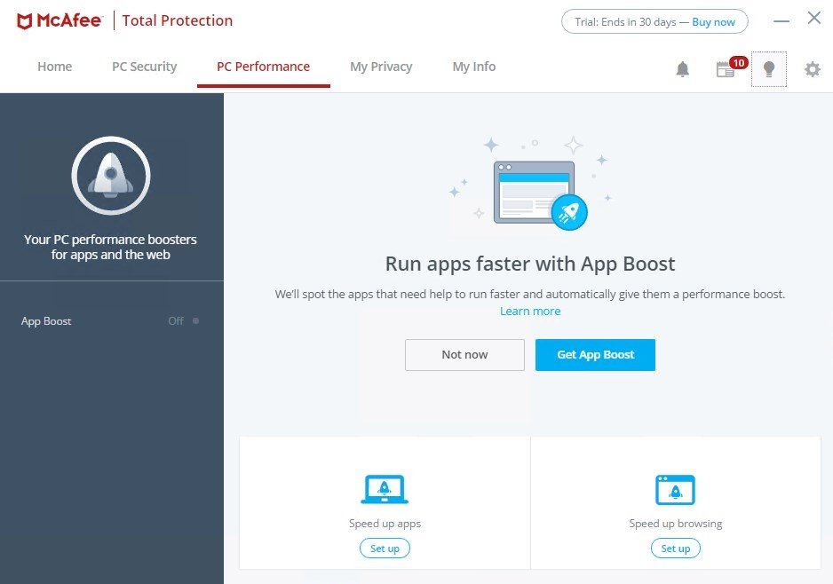The height and width of the screenshot is (584, 833).
Task: Open the settings gear
Action: coord(812,69)
